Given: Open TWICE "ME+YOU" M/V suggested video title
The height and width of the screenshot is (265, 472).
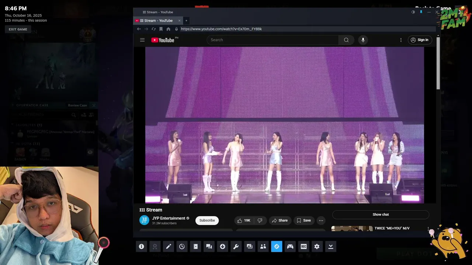Looking at the screenshot, I should 392,228.
